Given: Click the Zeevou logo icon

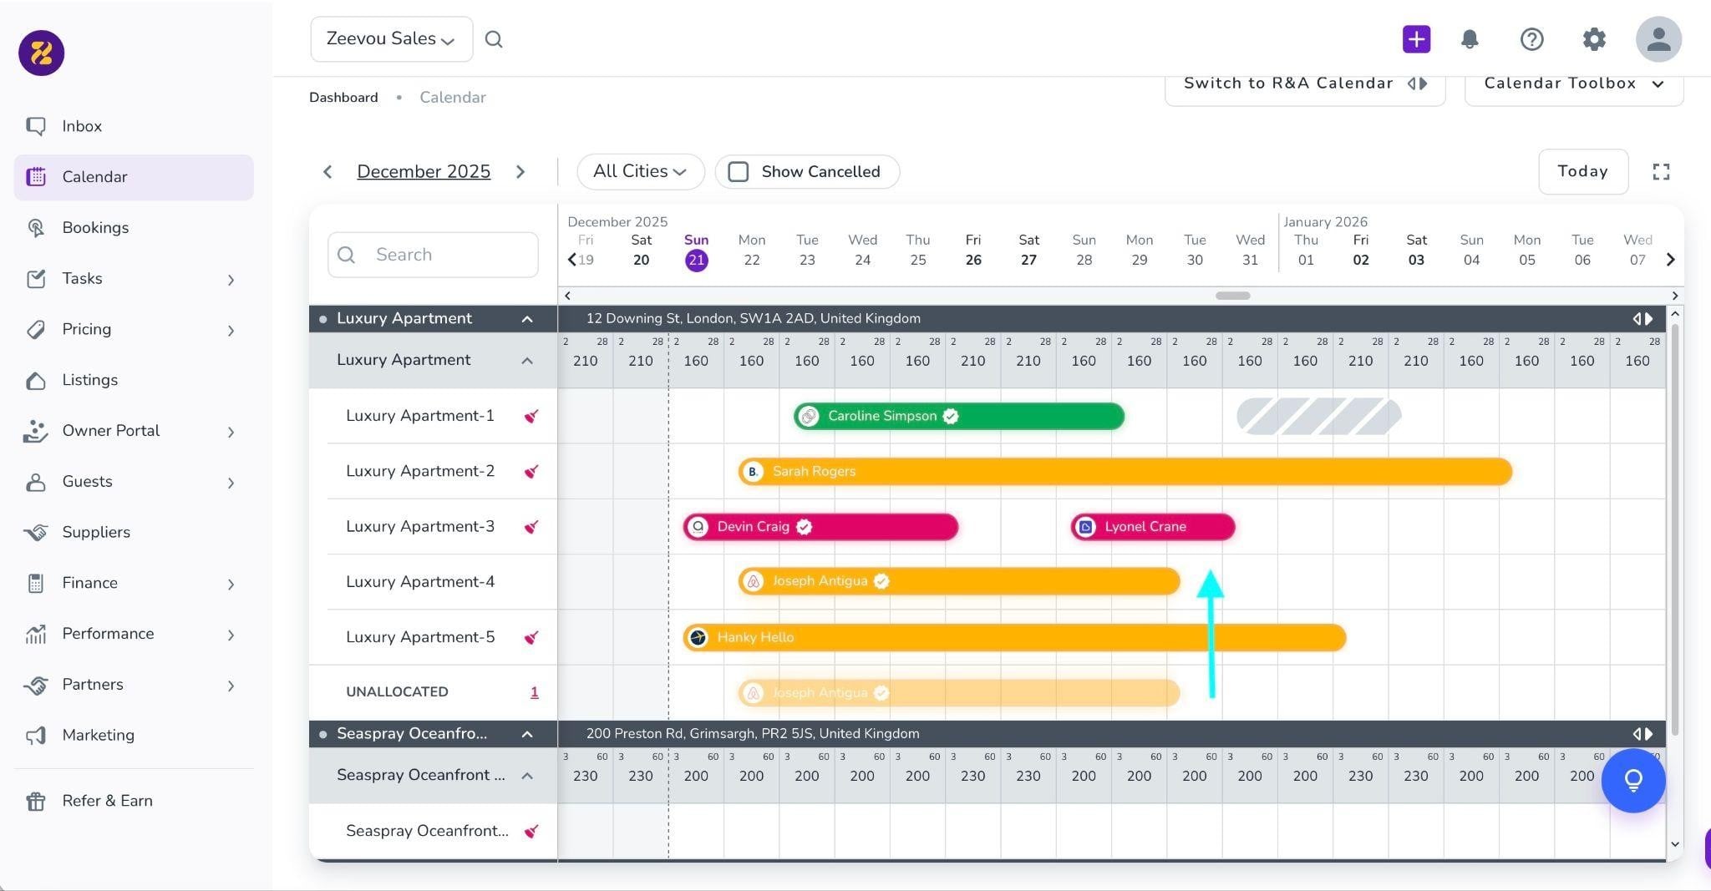Looking at the screenshot, I should [42, 53].
